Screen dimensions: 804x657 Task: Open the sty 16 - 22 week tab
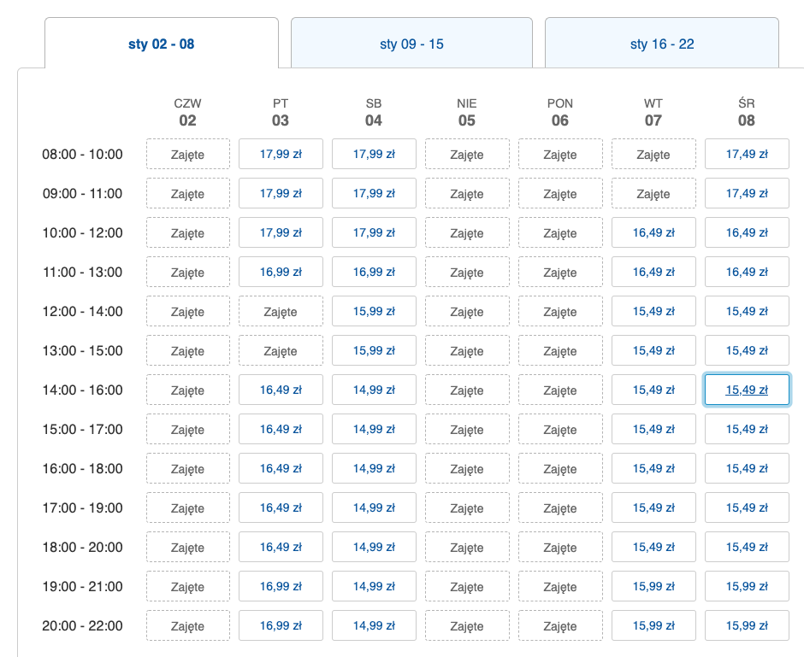[661, 44]
